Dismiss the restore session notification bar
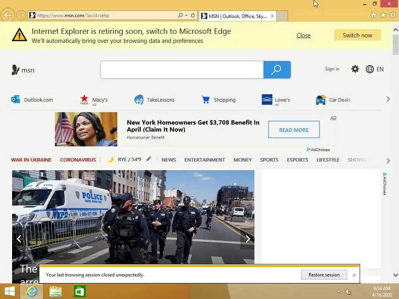Screen dimensions: 399x299 click(354, 275)
